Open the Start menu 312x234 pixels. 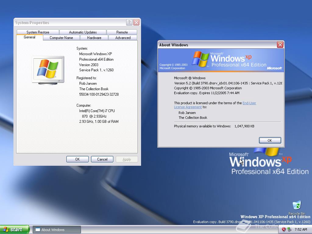[x=15, y=229]
